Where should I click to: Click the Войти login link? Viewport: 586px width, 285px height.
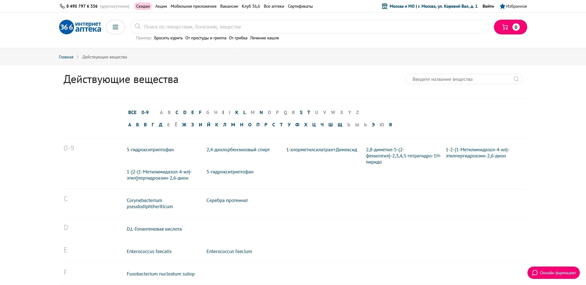pyautogui.click(x=488, y=6)
